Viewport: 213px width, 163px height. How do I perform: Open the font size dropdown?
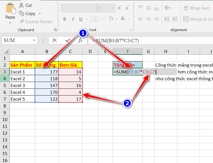[112, 8]
